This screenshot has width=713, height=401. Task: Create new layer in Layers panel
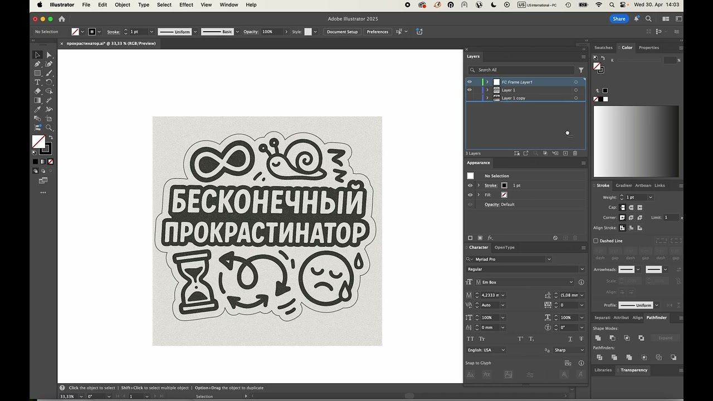[x=565, y=153]
